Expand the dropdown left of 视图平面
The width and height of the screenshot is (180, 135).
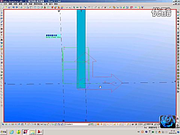[x=144, y=124]
